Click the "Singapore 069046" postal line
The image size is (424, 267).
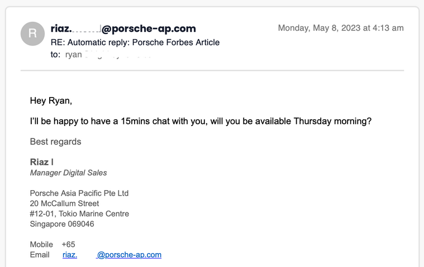tap(62, 224)
